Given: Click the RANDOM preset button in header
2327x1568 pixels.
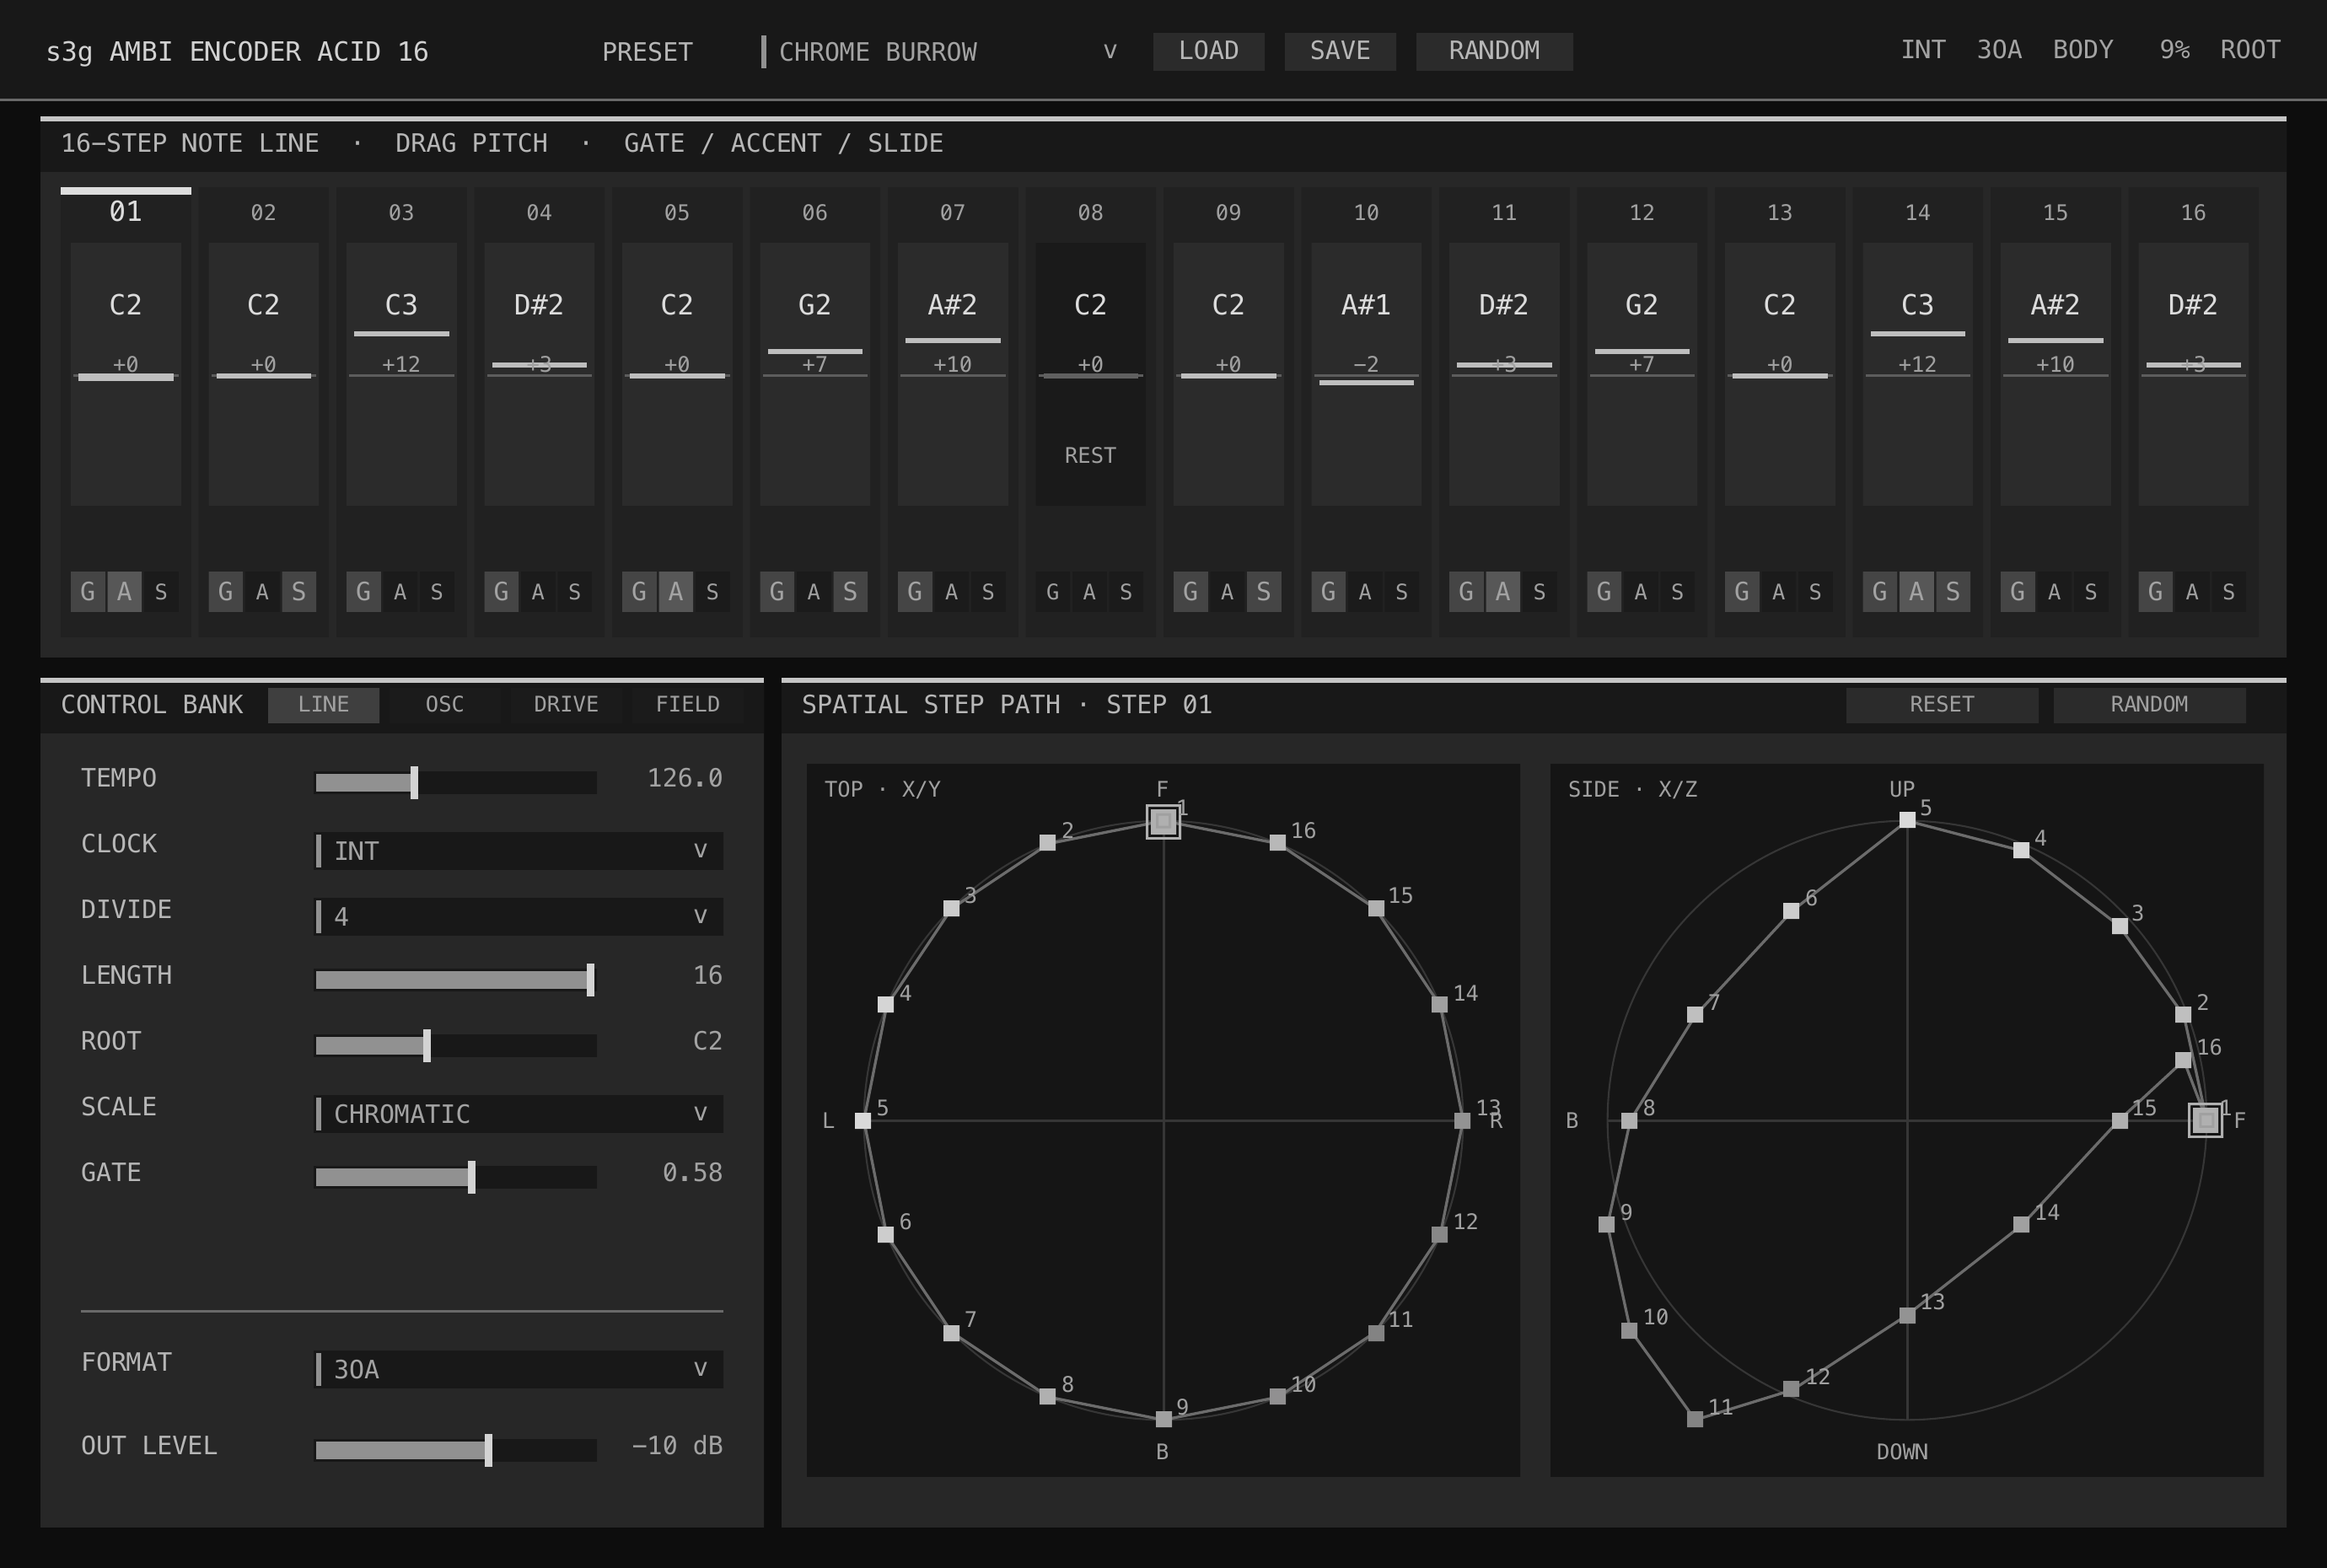Looking at the screenshot, I should pos(1494,51).
